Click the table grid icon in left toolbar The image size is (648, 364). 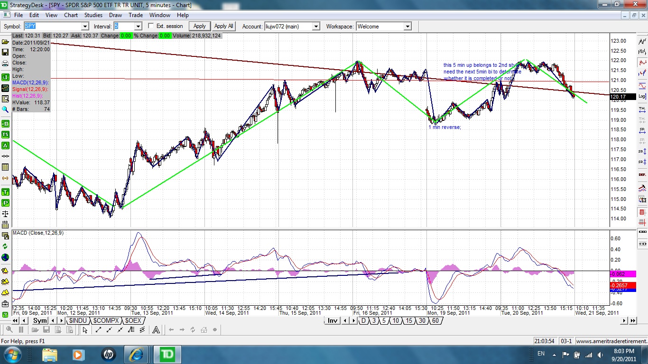pyautogui.click(x=5, y=167)
